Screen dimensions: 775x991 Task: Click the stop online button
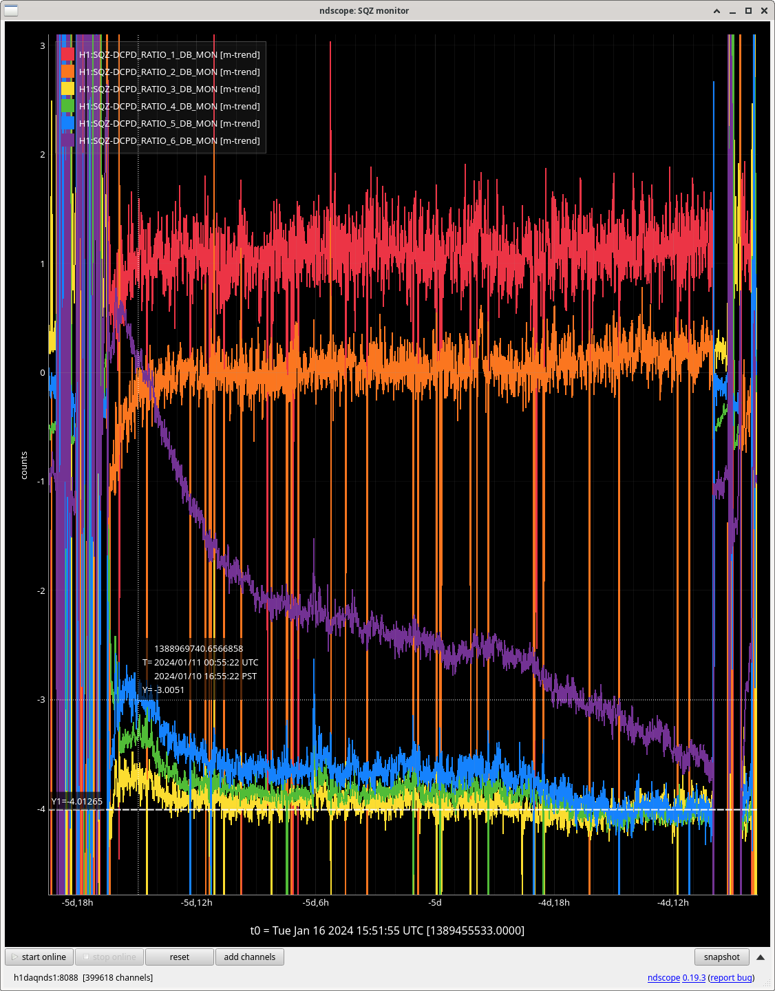109,957
